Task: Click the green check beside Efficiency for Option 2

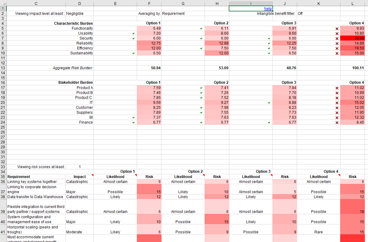Action: [201, 48]
